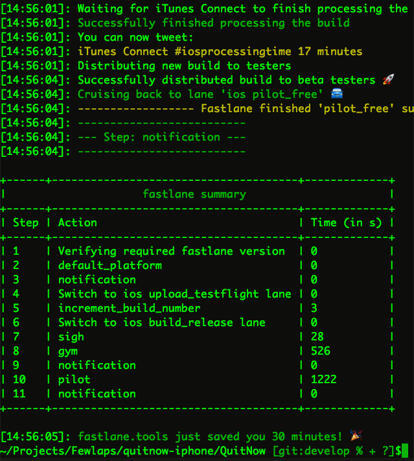The image size is (414, 461).
Task: Click the terminal cursor block at the prompt
Action: (405, 451)
